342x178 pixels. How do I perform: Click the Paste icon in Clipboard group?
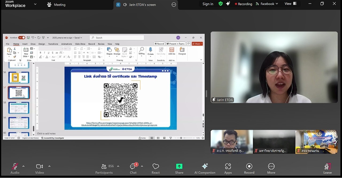click(9, 50)
